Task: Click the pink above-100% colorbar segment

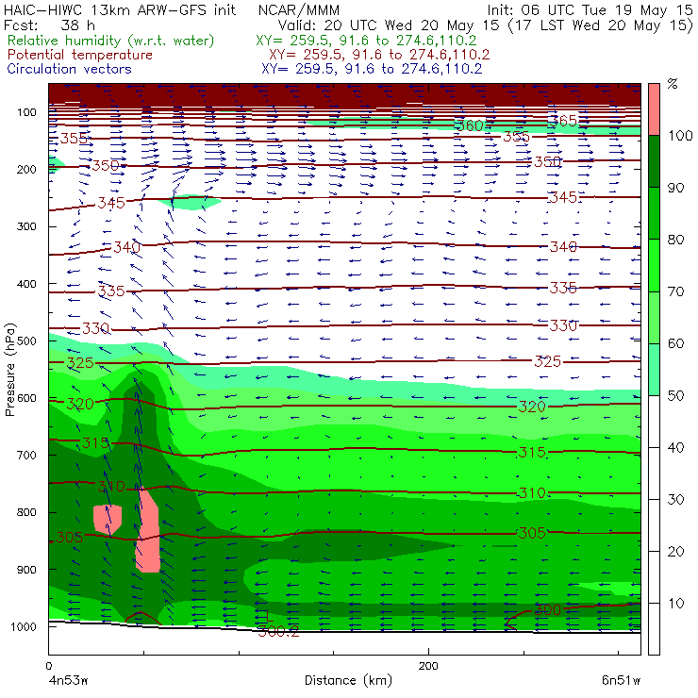Action: [654, 109]
